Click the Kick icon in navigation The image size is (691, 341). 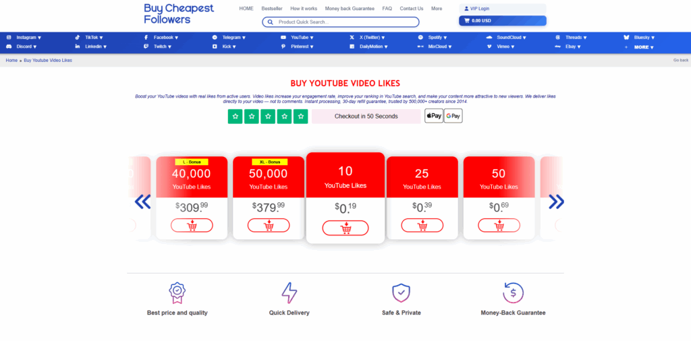tap(215, 46)
